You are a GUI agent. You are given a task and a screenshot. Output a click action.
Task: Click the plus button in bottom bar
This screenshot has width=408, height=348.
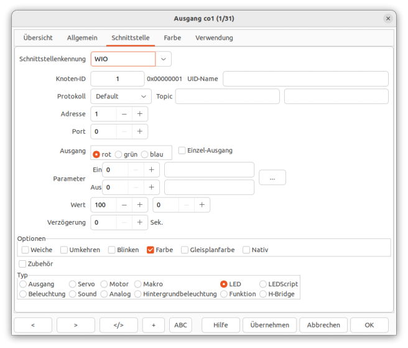(153, 325)
